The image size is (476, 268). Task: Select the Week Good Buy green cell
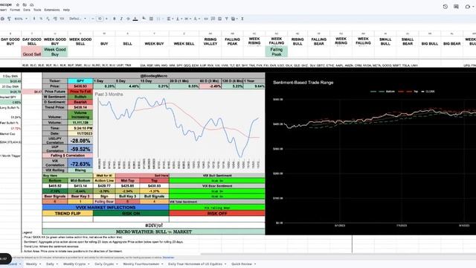tap(55, 51)
